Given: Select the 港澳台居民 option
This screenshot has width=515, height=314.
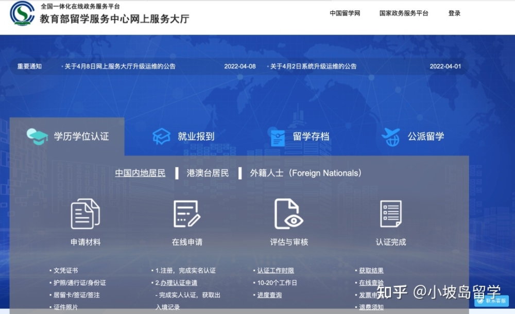Looking at the screenshot, I should (208, 173).
